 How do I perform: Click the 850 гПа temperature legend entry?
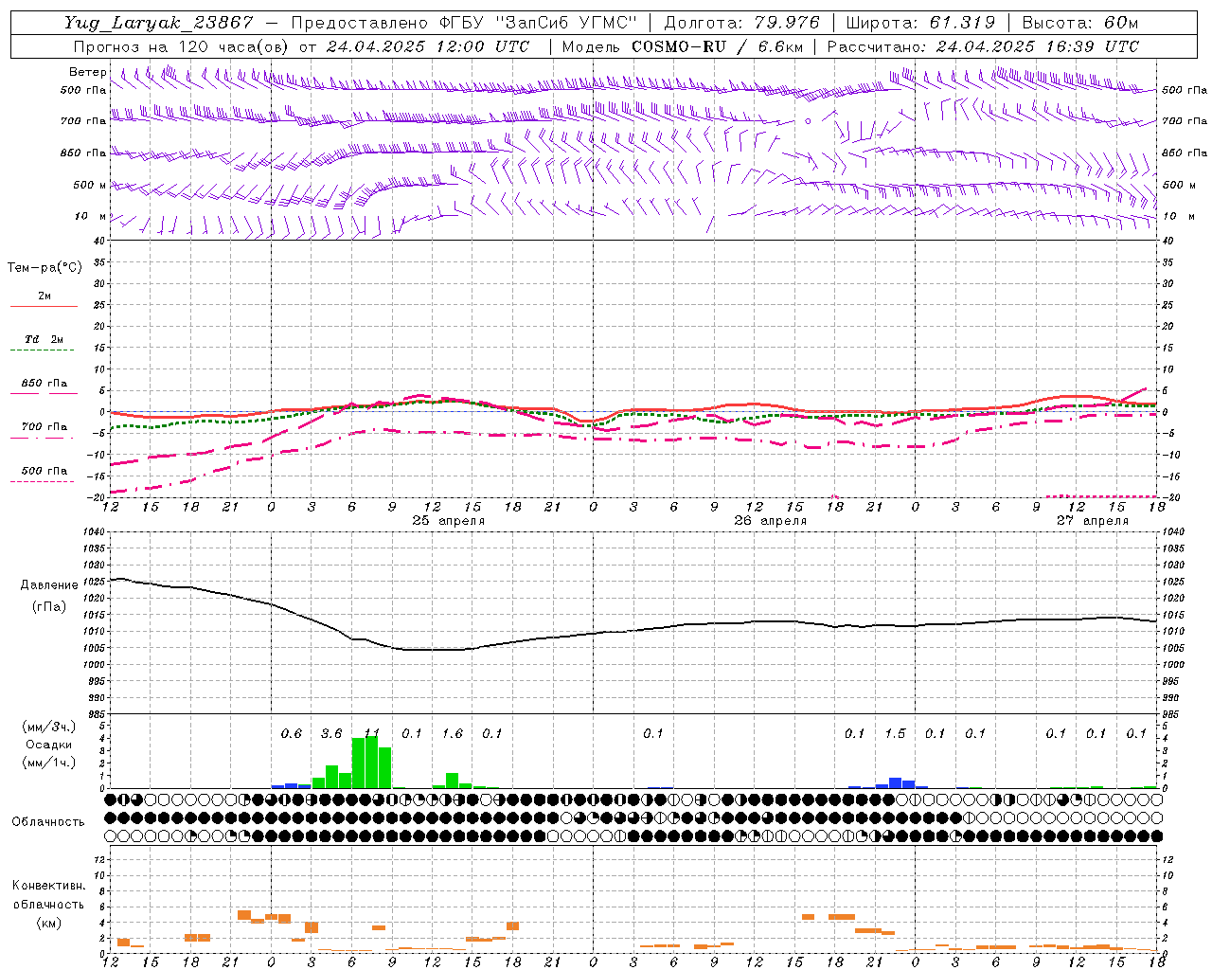click(44, 384)
